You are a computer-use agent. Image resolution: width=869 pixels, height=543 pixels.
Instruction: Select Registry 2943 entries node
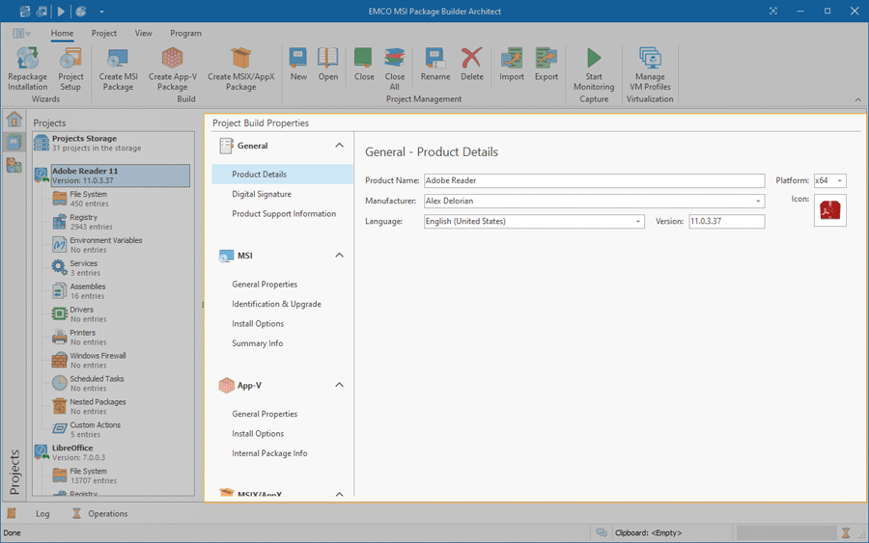tap(82, 222)
